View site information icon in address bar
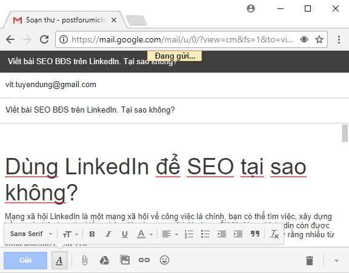This screenshot has width=349, height=273. (x=64, y=39)
